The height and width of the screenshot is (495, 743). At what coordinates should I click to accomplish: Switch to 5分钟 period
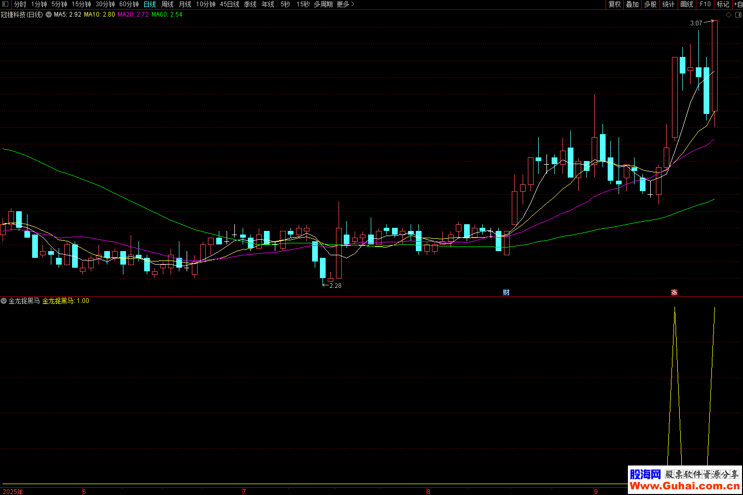click(x=59, y=4)
